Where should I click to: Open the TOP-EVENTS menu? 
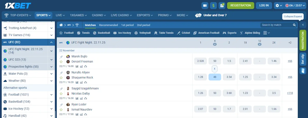18,15
